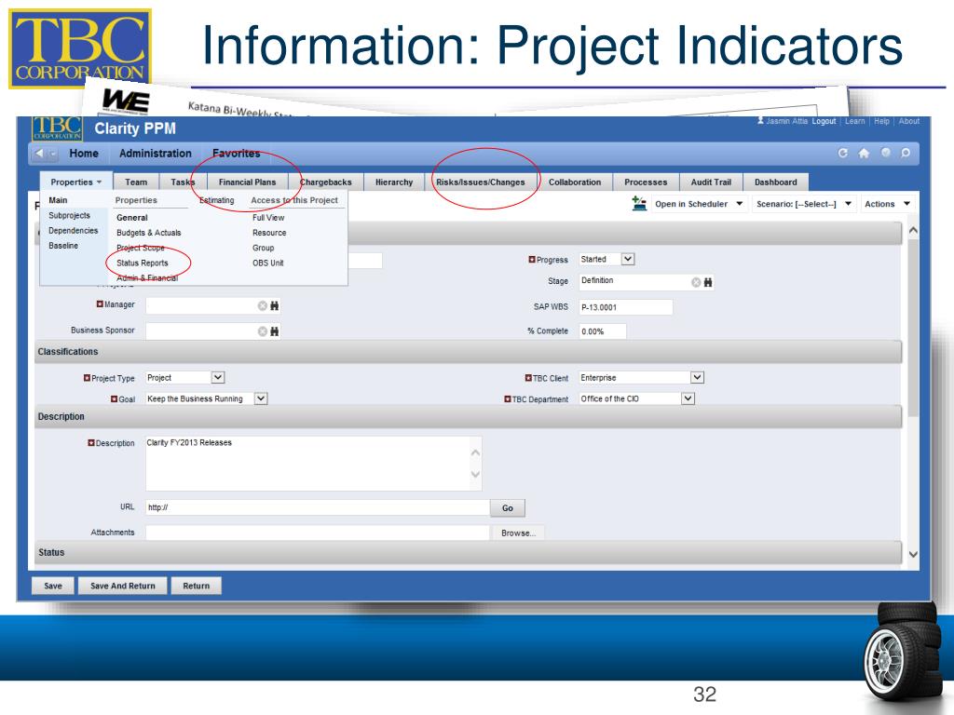Click the SAP WBS input field
954x715 pixels.
[x=625, y=307]
